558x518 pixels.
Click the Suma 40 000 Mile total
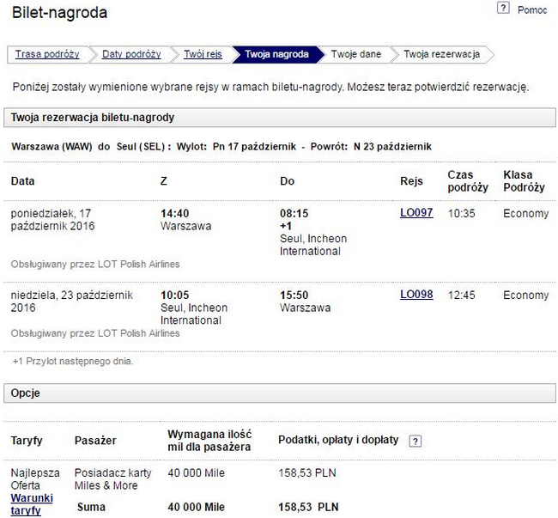click(x=196, y=507)
